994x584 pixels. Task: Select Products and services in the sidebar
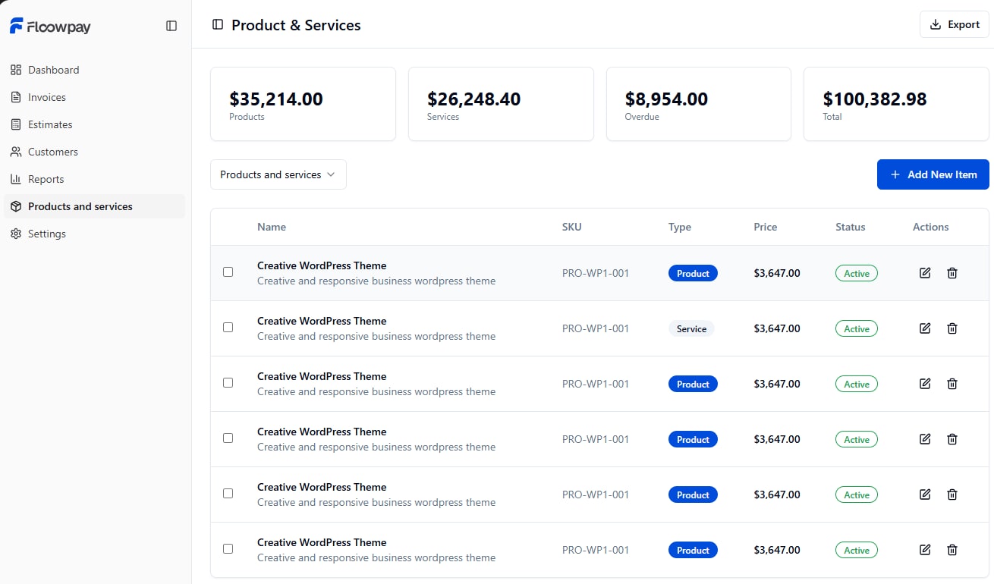(x=94, y=206)
